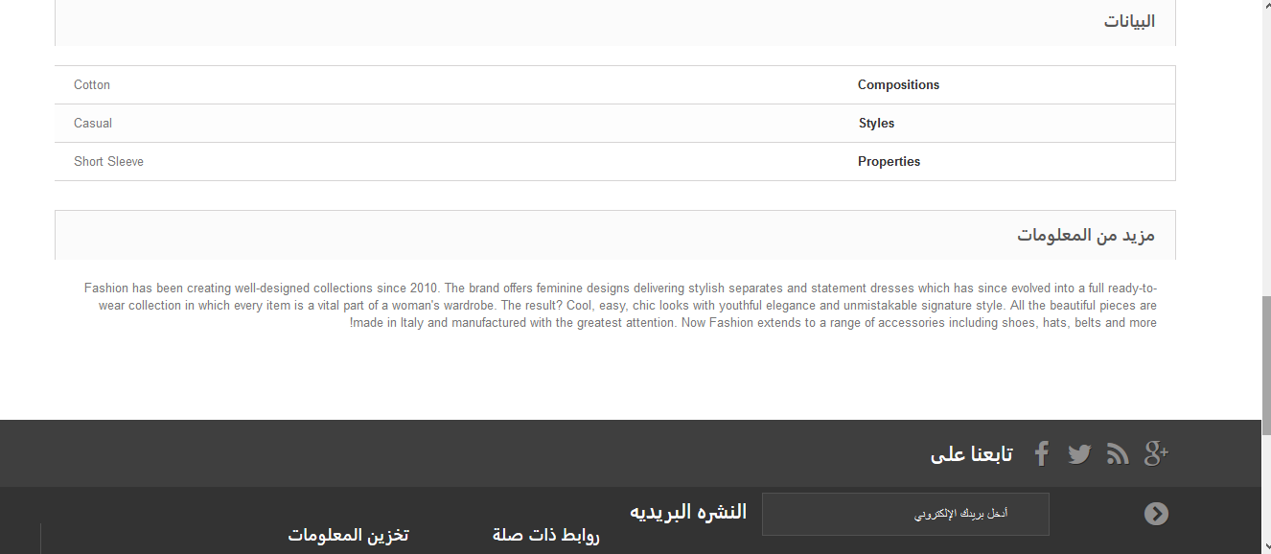
Task: Open the RSS feed icon
Action: pos(1118,454)
